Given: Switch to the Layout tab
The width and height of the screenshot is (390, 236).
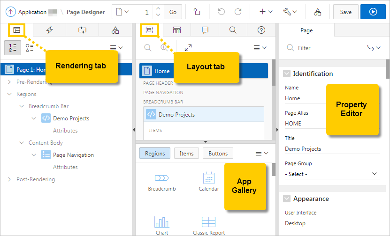Looking at the screenshot, I should 149,30.
